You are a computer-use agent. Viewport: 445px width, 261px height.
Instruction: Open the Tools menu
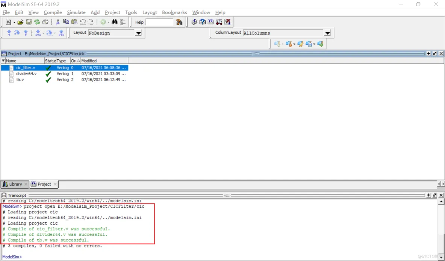(131, 12)
